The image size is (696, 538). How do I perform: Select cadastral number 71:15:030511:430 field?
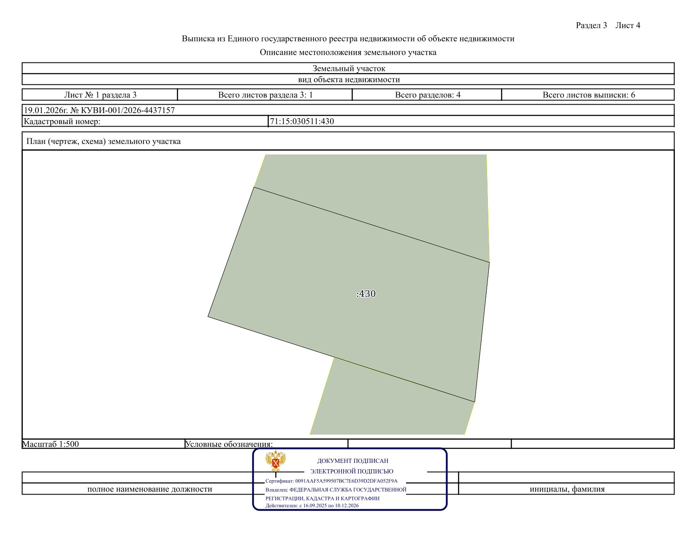point(471,122)
